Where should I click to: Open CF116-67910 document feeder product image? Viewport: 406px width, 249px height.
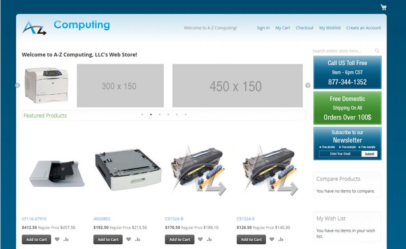(x=57, y=173)
